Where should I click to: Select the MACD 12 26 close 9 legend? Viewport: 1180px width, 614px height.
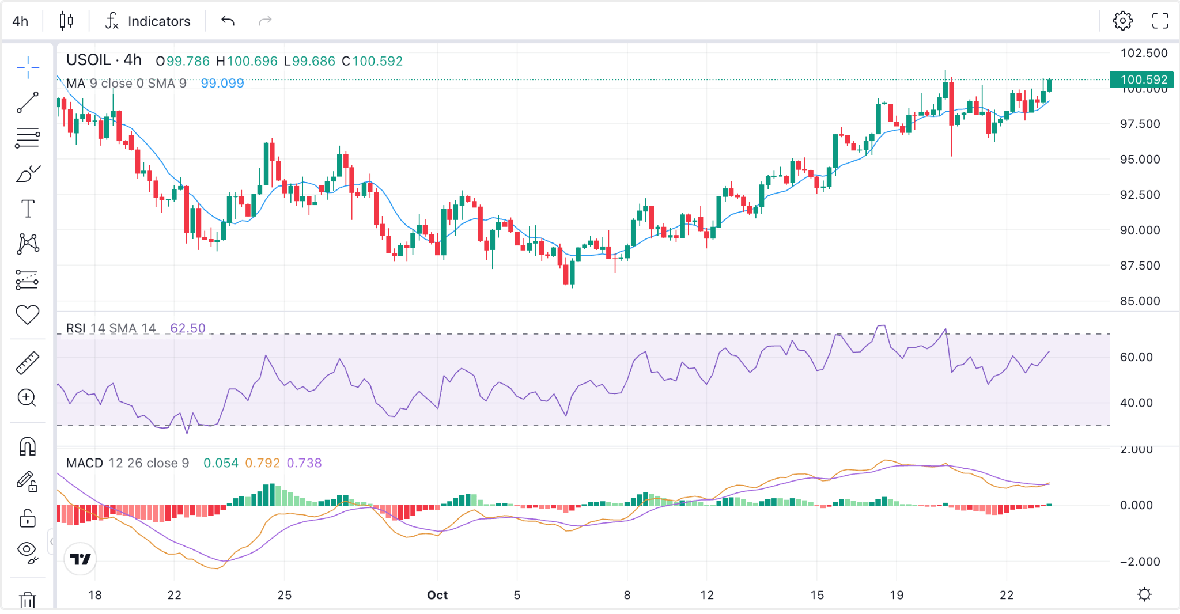pyautogui.click(x=127, y=463)
